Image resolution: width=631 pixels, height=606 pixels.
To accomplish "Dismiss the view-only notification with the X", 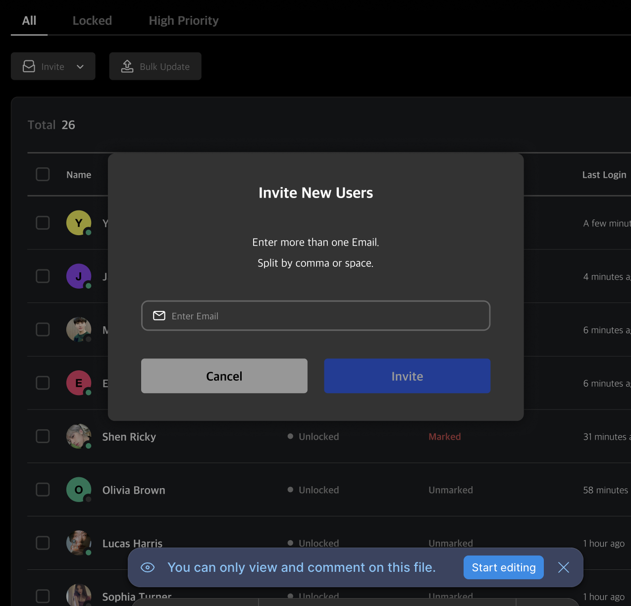I will 564,567.
